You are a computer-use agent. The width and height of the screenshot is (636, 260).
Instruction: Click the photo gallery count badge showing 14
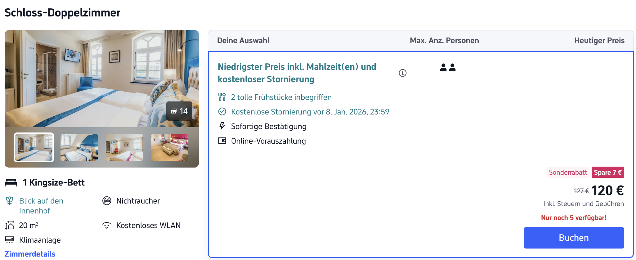179,111
